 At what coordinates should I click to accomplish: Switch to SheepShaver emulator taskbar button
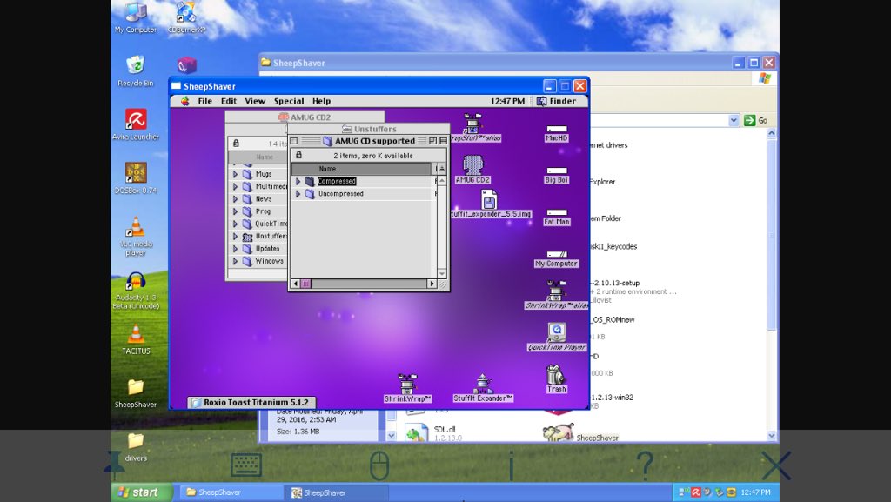tap(337, 492)
